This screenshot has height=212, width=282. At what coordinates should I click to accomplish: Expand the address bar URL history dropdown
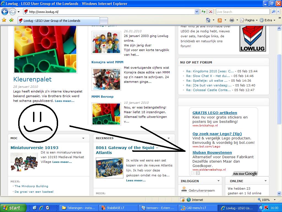(197, 12)
